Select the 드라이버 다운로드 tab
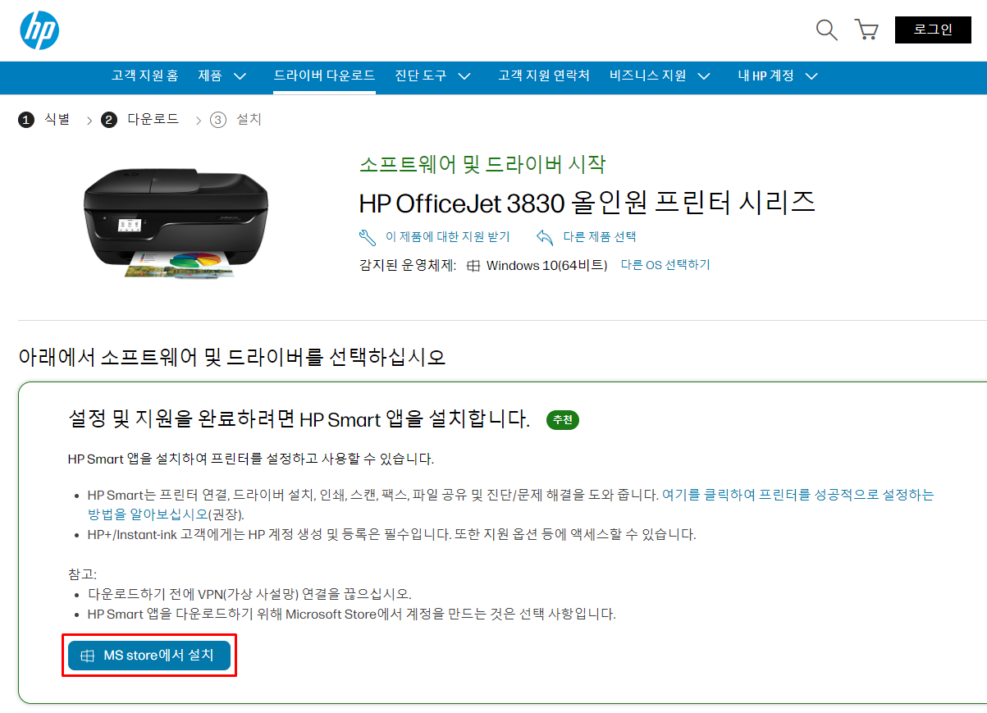 [x=325, y=75]
